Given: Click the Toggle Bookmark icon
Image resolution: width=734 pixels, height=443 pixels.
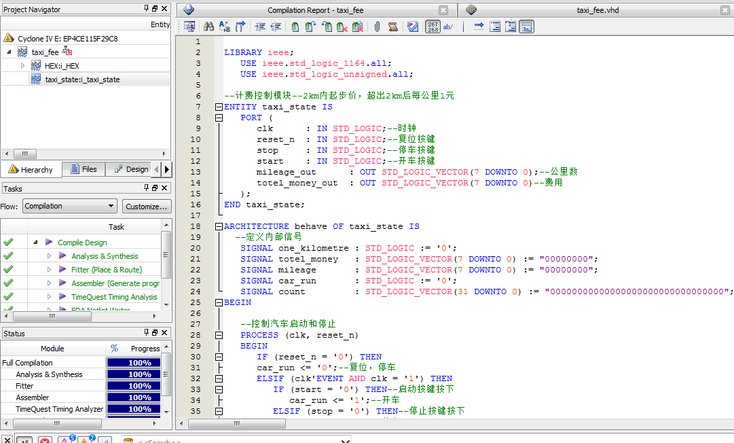Looking at the screenshot, I should coord(295,26).
